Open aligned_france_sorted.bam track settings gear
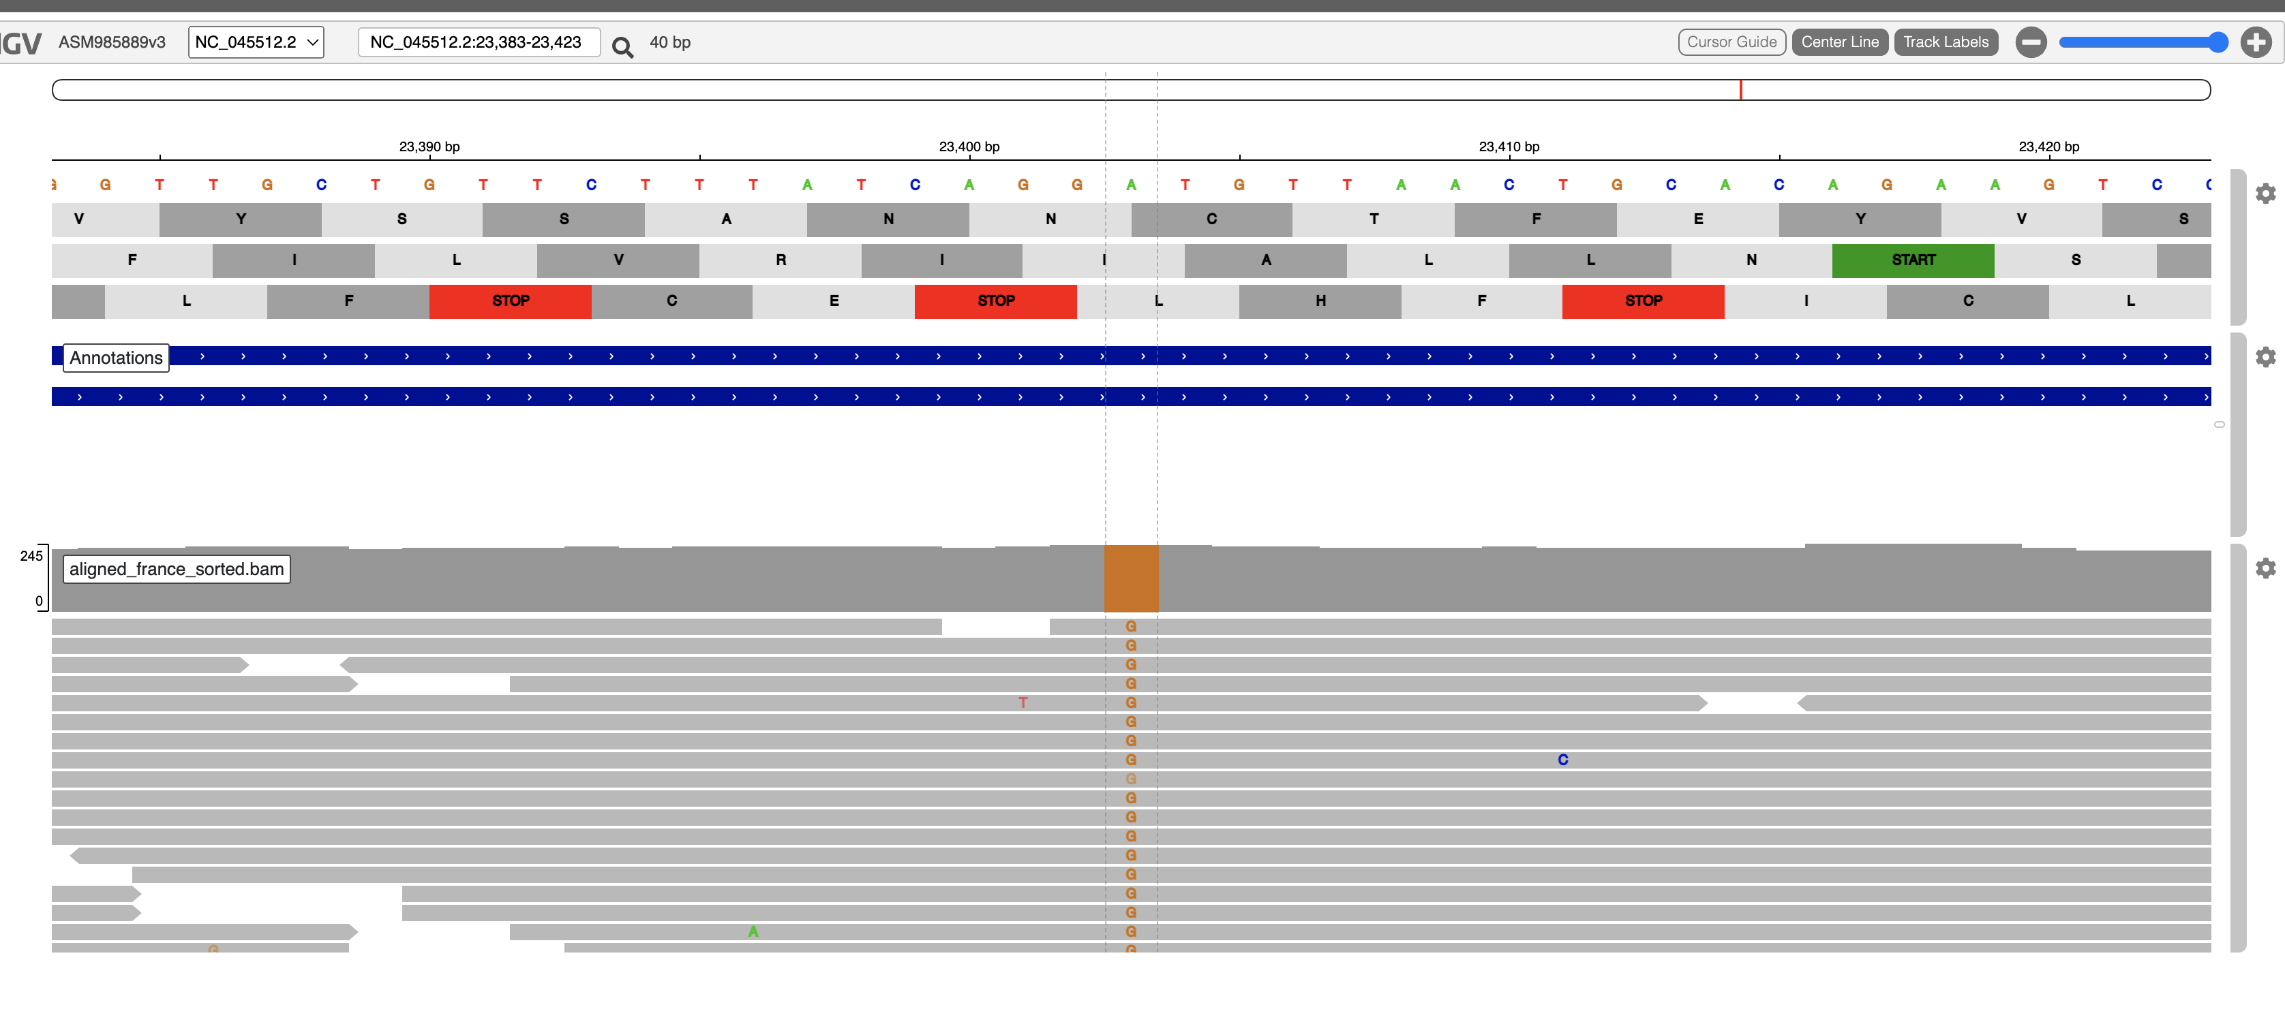The image size is (2285, 1022). (2265, 568)
